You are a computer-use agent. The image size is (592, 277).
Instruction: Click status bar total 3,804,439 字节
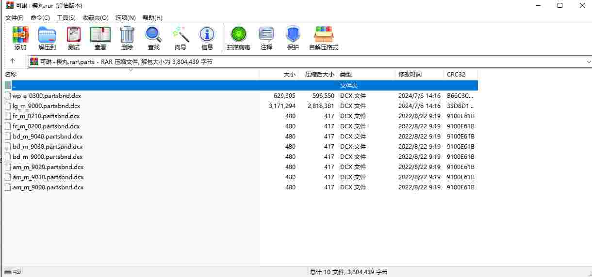point(367,272)
